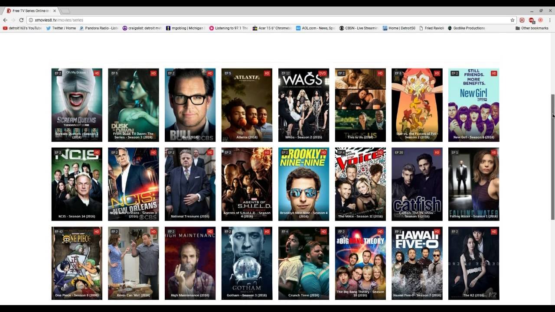
Task: Open the NCIS: New Orleans Season 3 poster
Action: 134,184
